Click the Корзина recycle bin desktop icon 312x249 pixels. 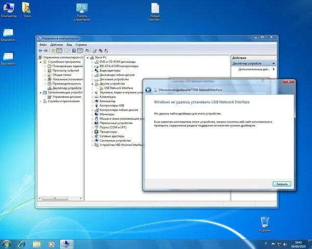(265, 224)
